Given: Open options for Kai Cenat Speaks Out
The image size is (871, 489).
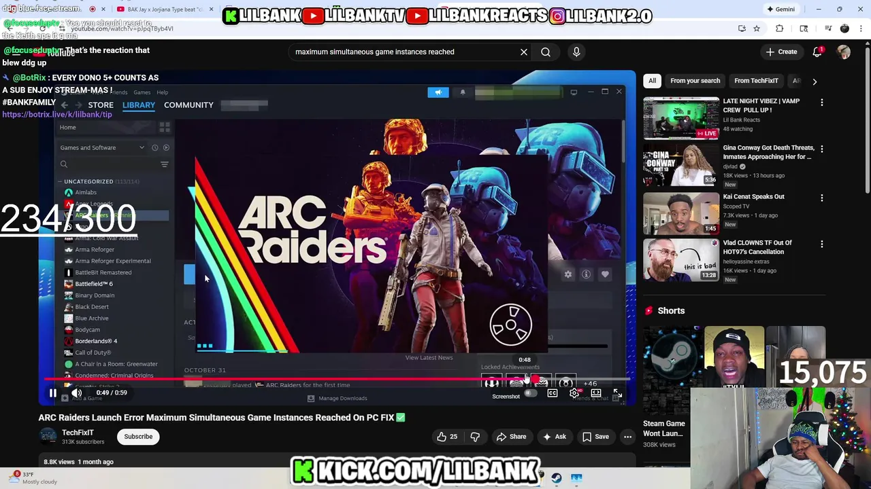Looking at the screenshot, I should 821,198.
